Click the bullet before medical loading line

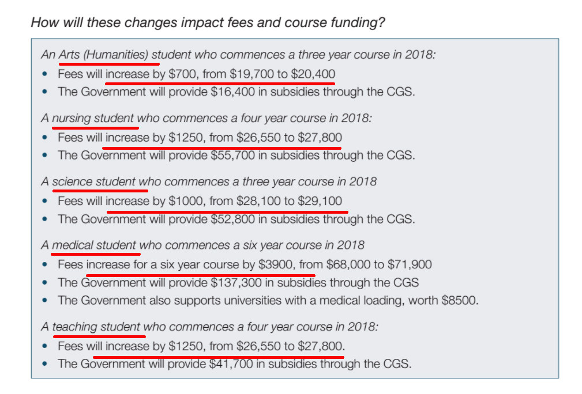pos(45,300)
